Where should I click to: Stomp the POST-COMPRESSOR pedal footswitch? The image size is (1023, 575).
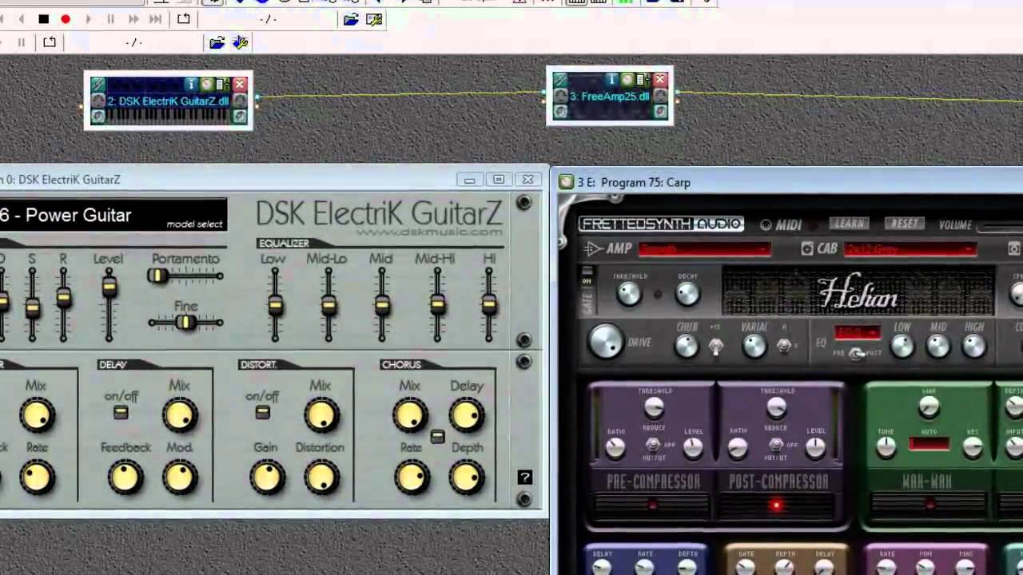(776, 505)
